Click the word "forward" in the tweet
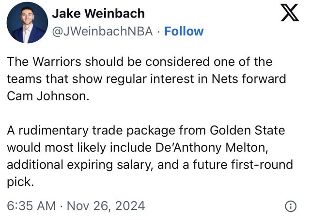Screen dimensions: 310x220 266,79
